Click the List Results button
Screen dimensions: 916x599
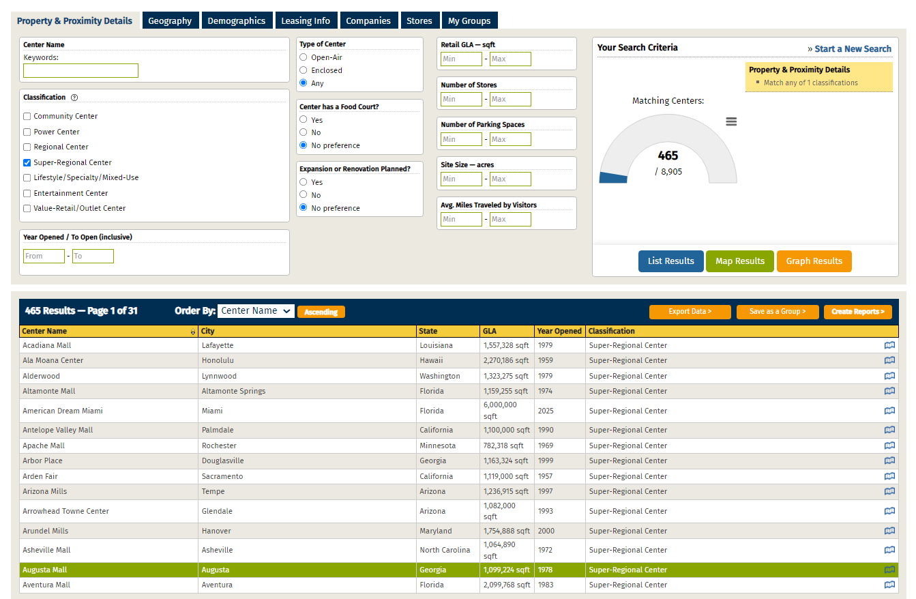coord(671,261)
